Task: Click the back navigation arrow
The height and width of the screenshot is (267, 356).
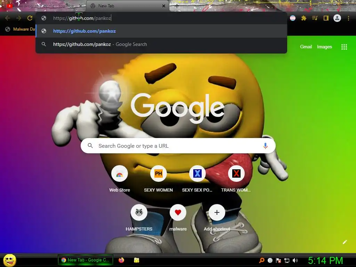Action: (x=8, y=18)
